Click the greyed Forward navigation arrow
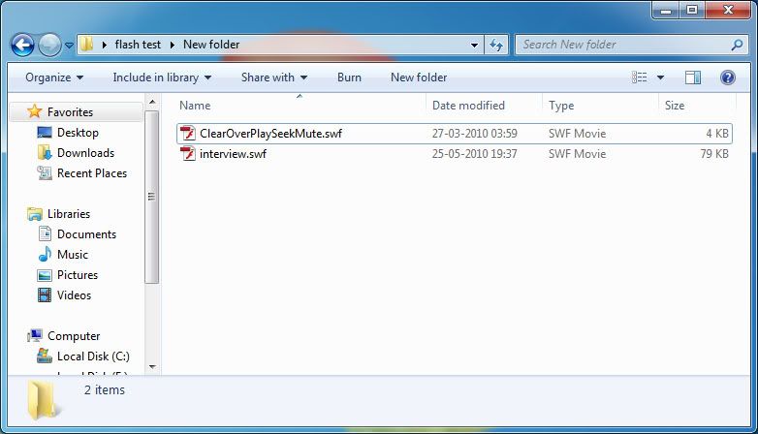 coord(49,45)
